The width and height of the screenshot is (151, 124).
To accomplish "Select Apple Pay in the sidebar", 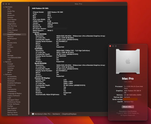I will click(11, 11).
